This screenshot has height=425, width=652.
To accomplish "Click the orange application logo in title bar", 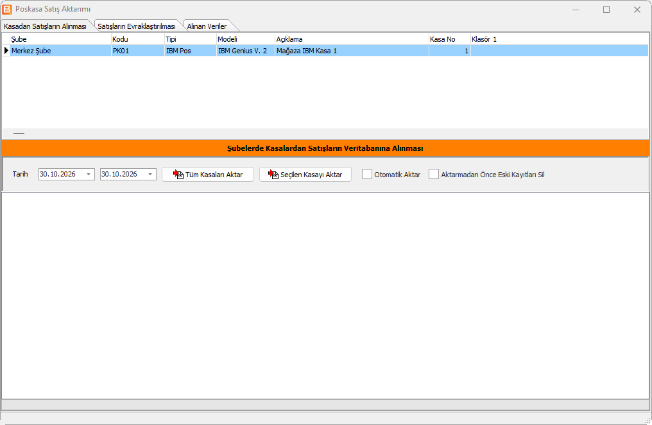I will [7, 9].
